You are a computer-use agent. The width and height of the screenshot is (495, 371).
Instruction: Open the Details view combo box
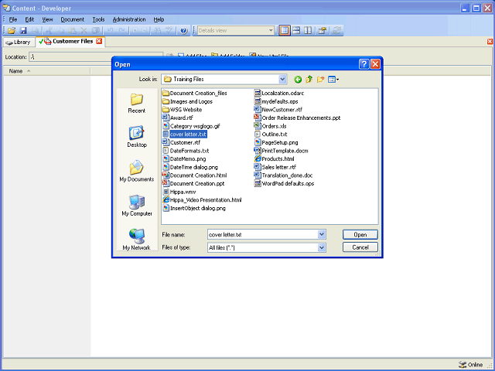pyautogui.click(x=235, y=31)
